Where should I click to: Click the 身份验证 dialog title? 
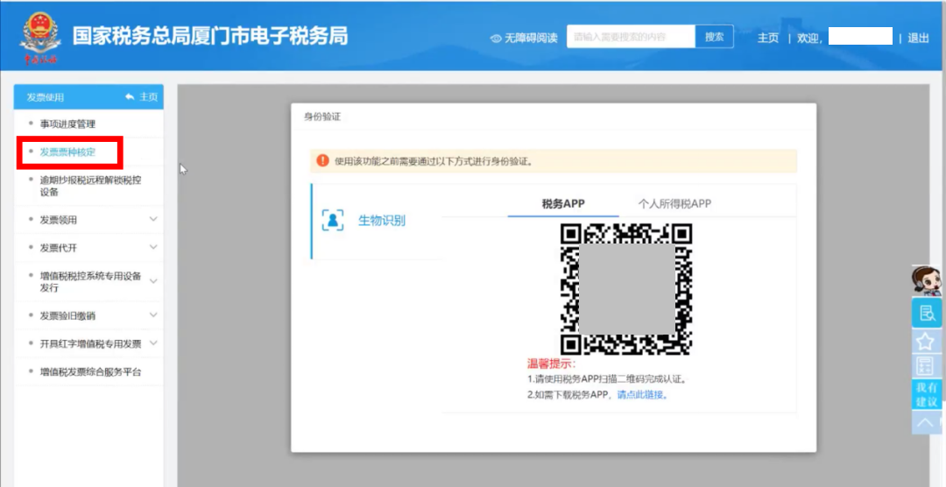coord(322,117)
